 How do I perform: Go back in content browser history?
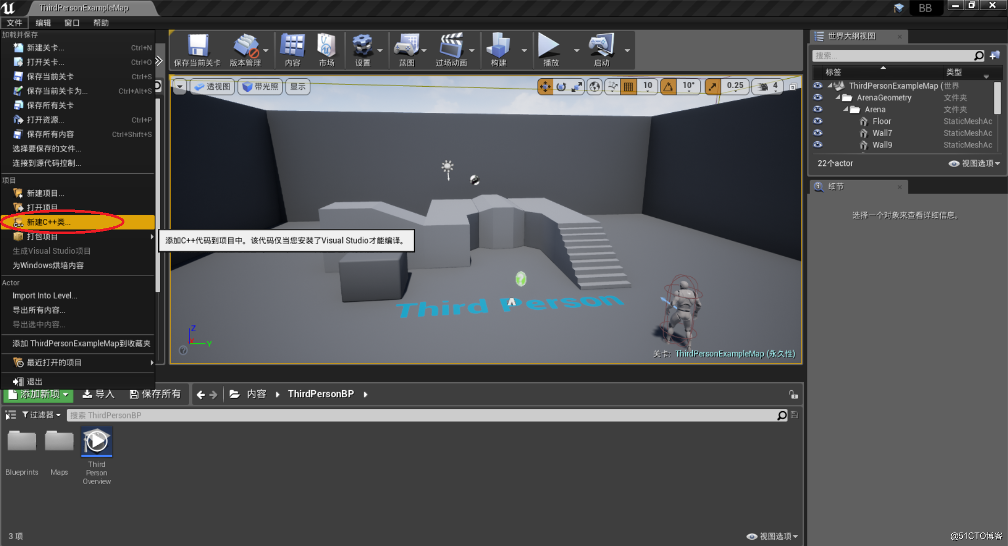pyautogui.click(x=201, y=394)
